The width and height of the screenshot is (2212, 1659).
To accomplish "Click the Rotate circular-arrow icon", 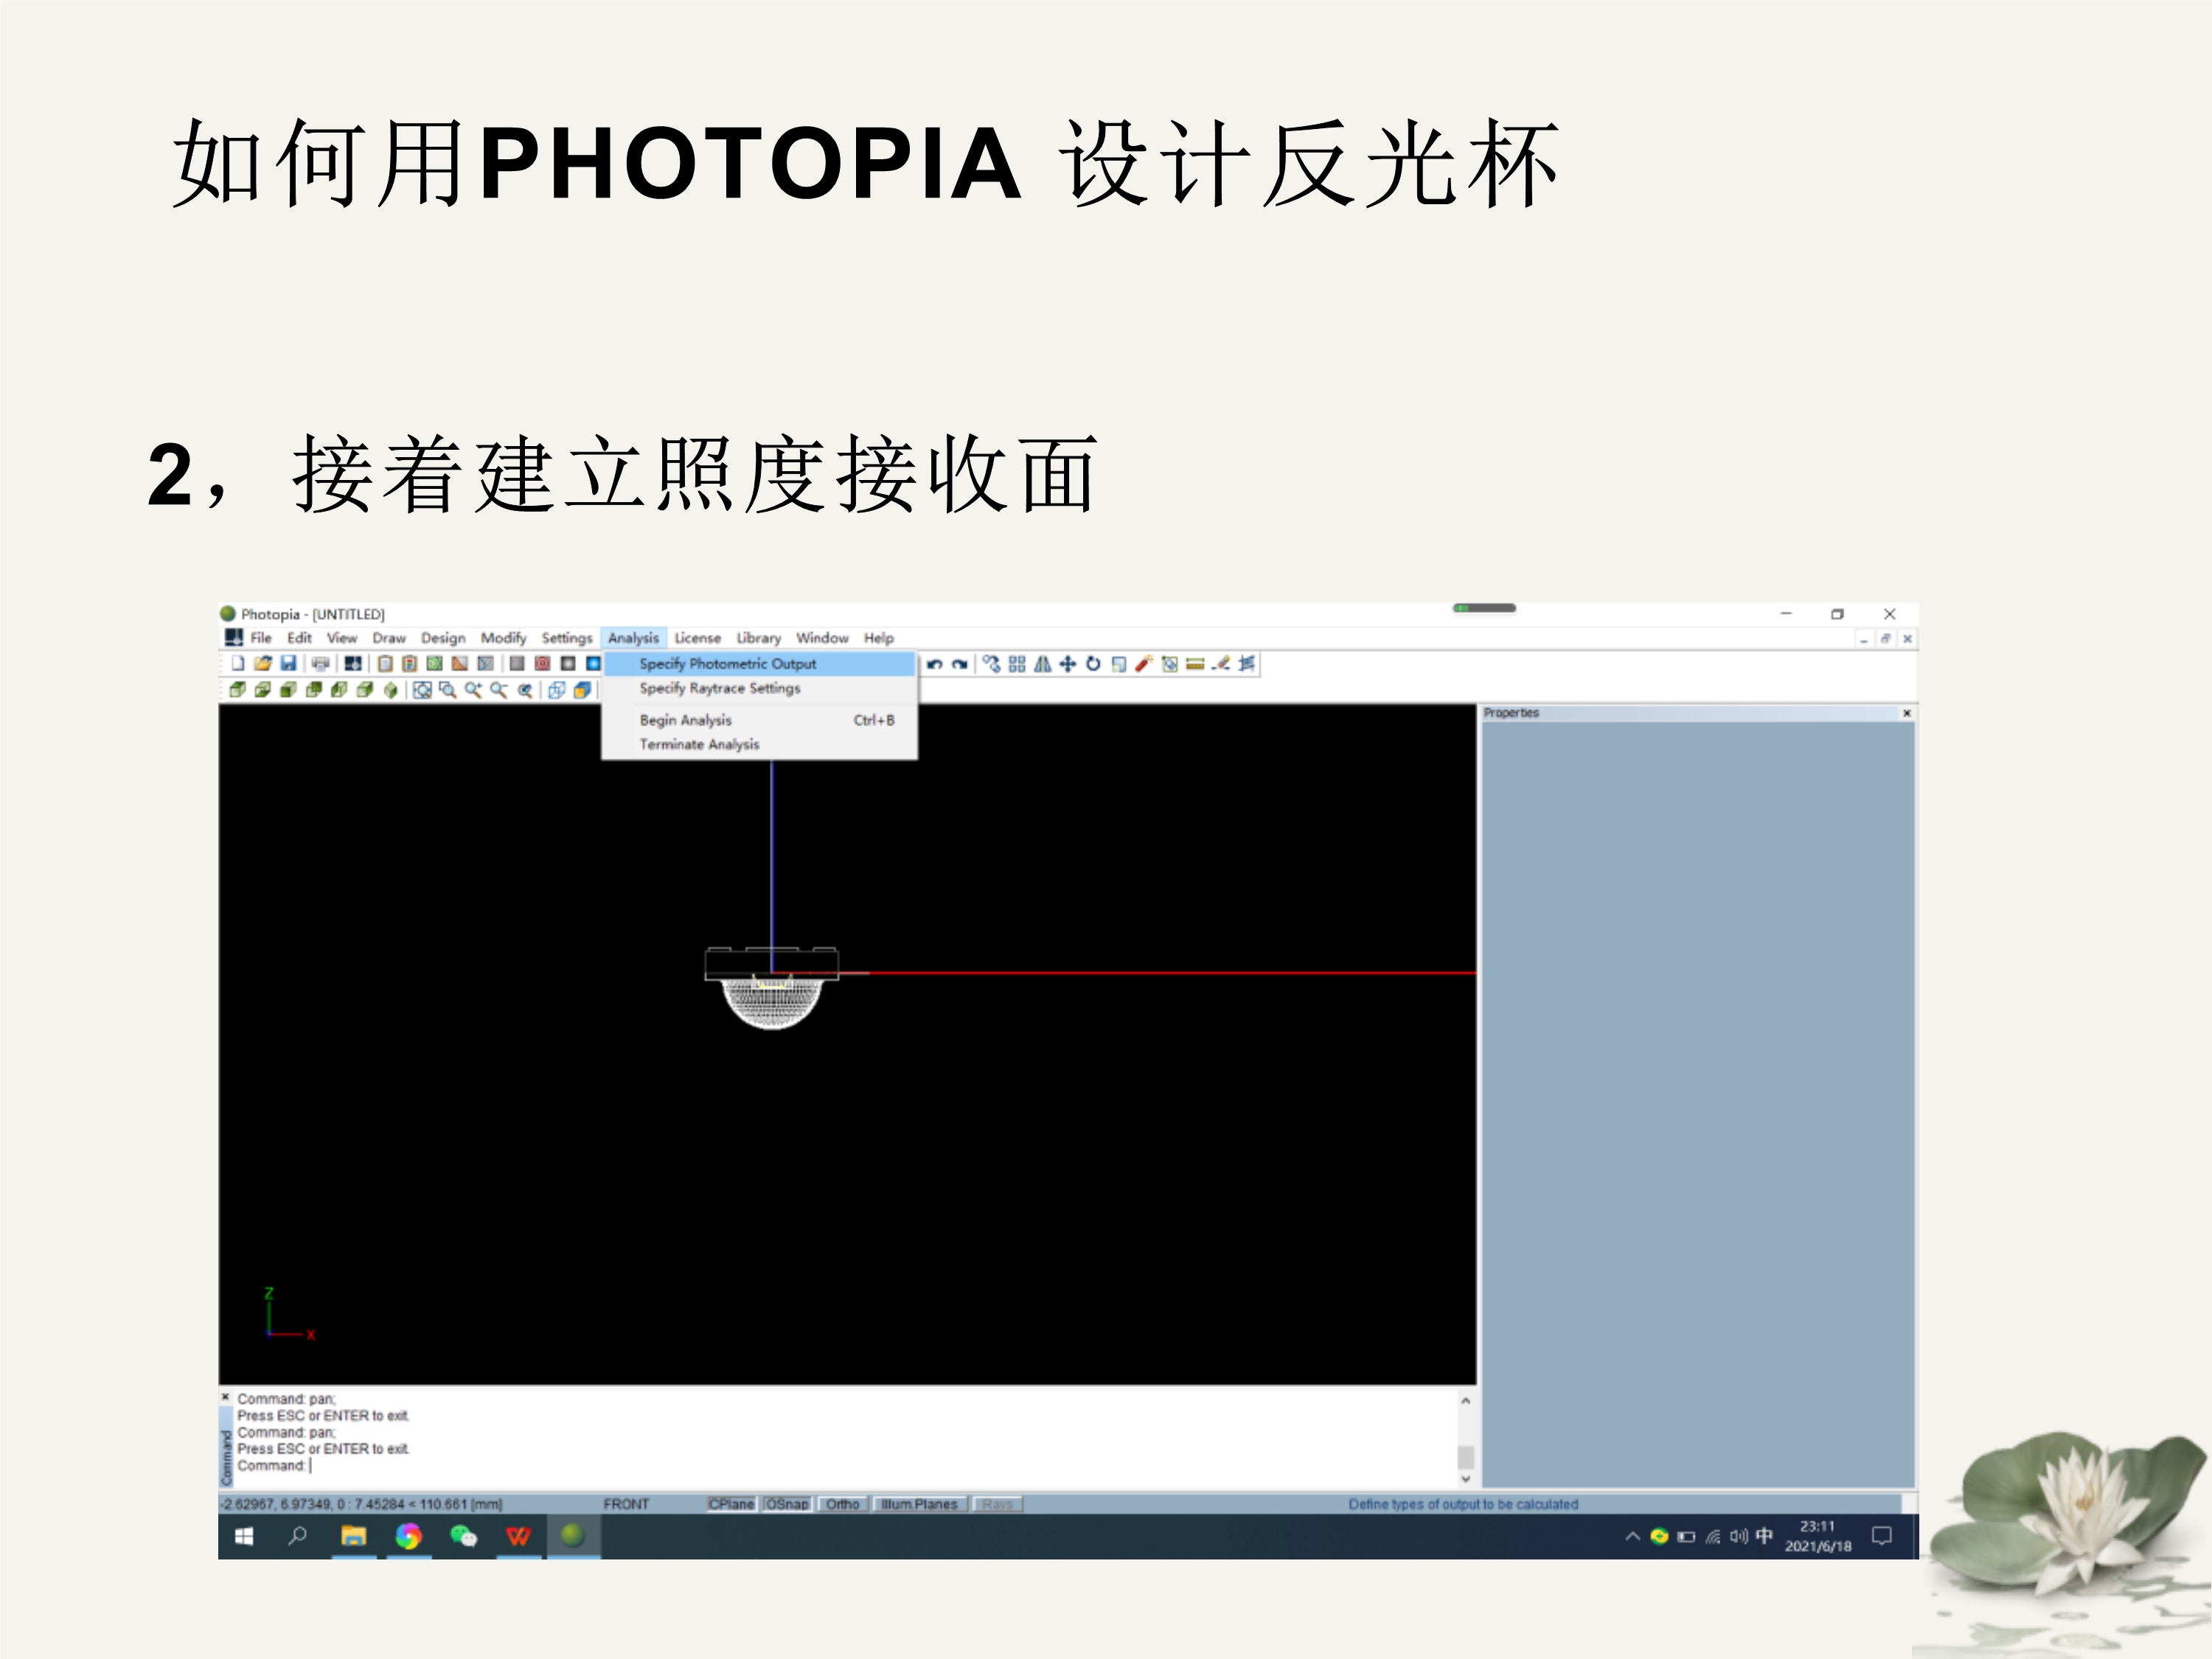I will point(1093,664).
